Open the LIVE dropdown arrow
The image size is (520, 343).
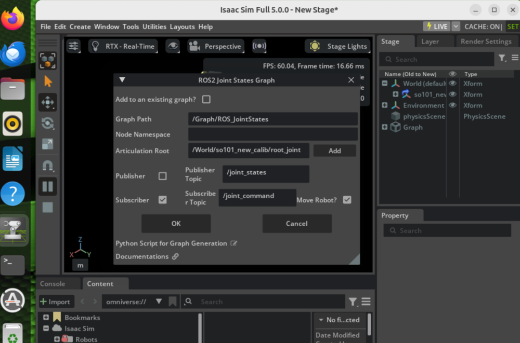click(456, 26)
